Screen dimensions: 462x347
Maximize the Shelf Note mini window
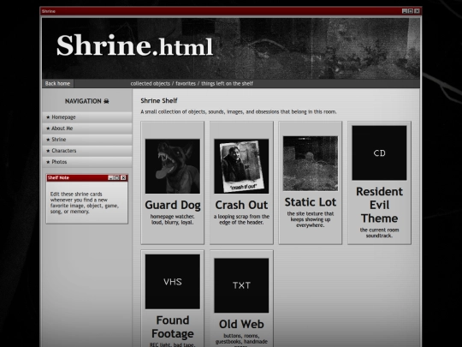pos(116,177)
